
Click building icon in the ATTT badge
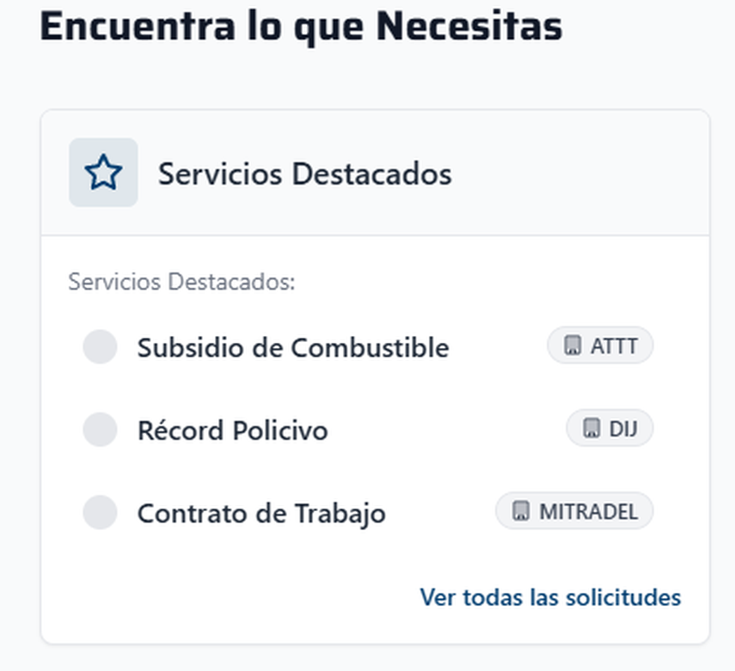click(573, 346)
